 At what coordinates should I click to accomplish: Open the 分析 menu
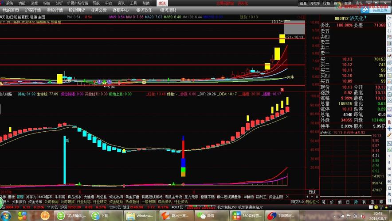(x=59, y=3)
